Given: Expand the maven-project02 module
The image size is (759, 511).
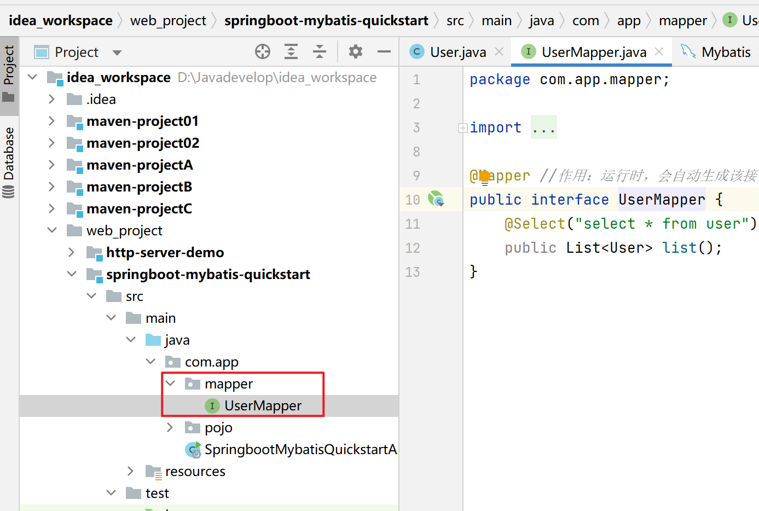Looking at the screenshot, I should pos(51,143).
